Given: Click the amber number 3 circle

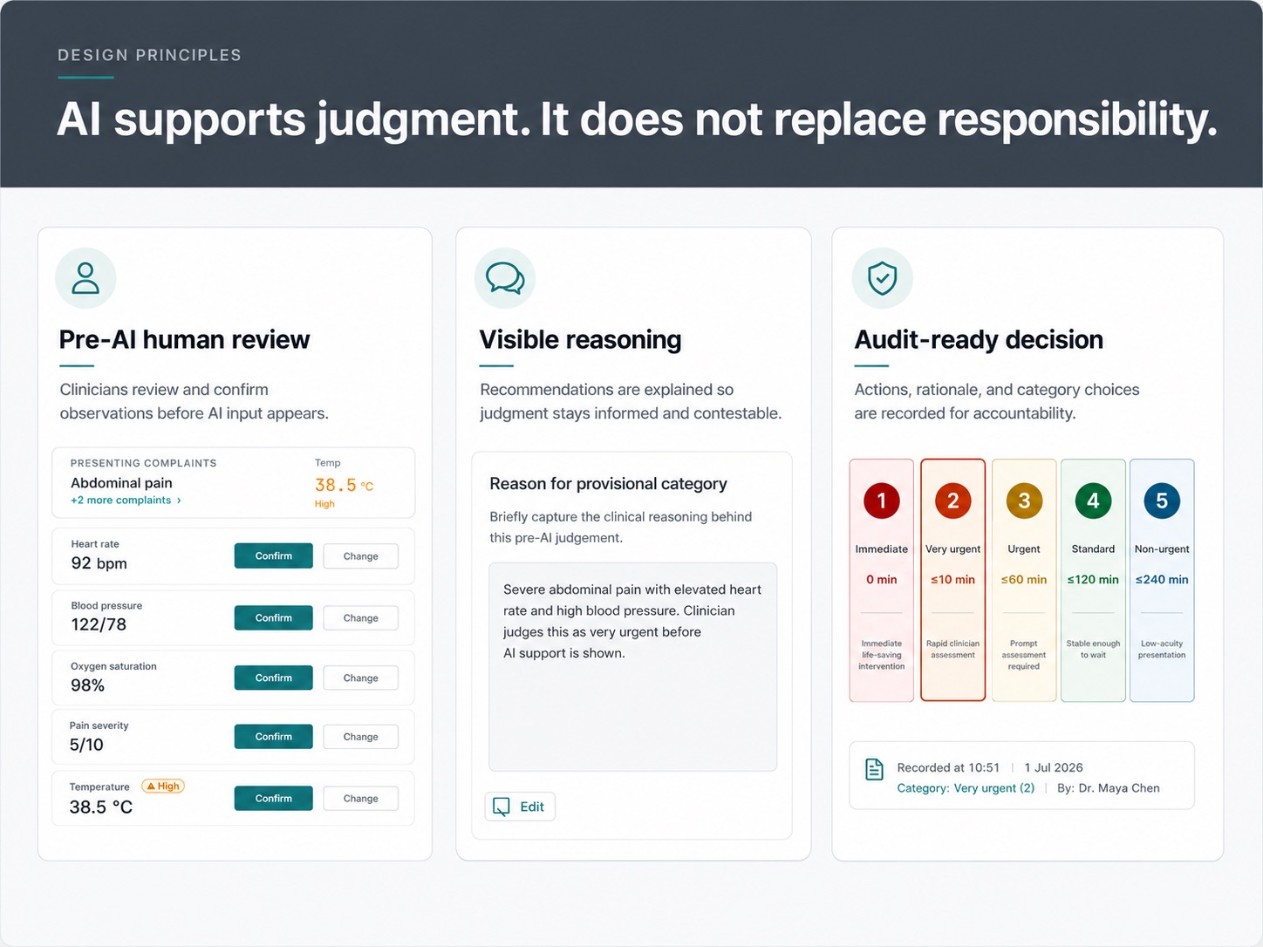Looking at the screenshot, I should point(1024,501).
